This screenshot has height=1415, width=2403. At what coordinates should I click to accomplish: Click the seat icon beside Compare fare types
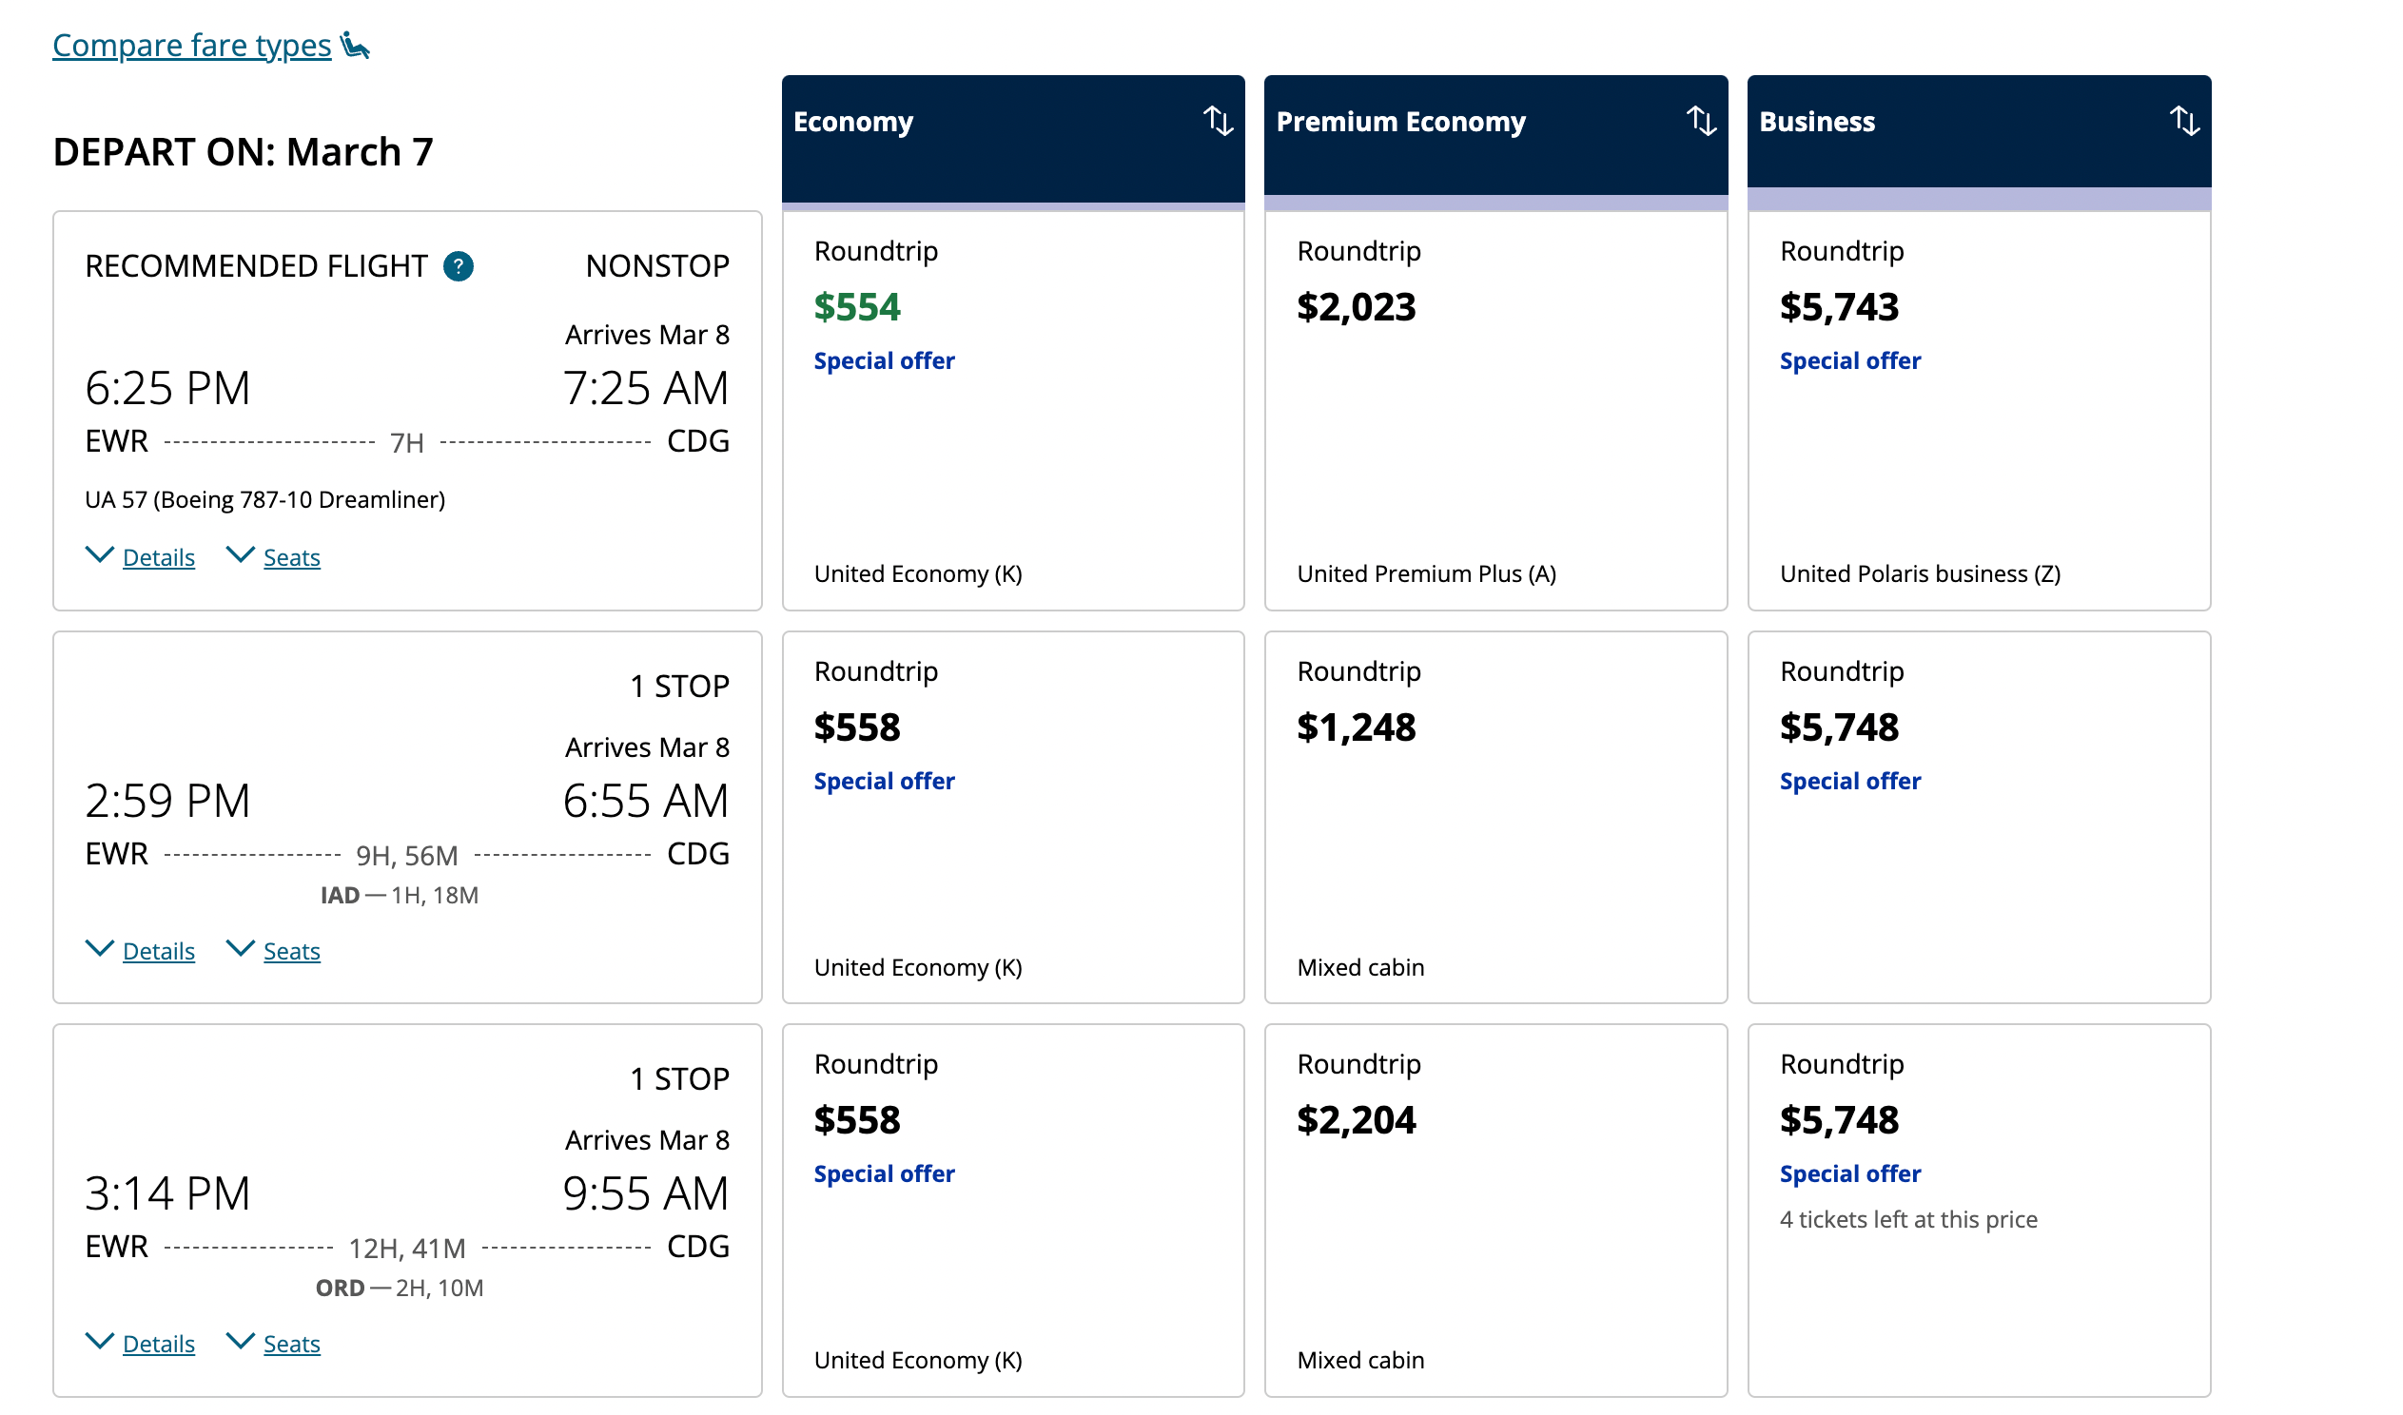click(x=356, y=45)
